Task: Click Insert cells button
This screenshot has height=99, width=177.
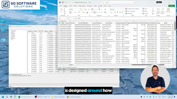Action: pyautogui.click(x=145, y=9)
